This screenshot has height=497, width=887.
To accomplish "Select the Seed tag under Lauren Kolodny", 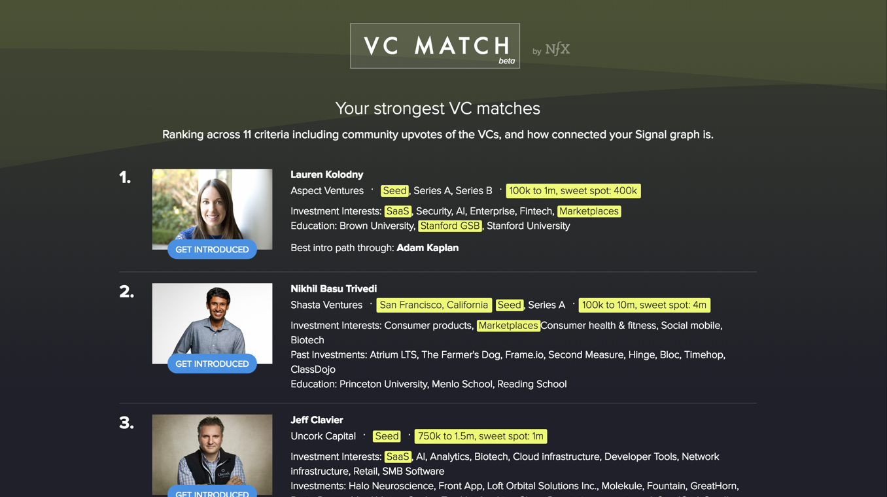I will (394, 190).
